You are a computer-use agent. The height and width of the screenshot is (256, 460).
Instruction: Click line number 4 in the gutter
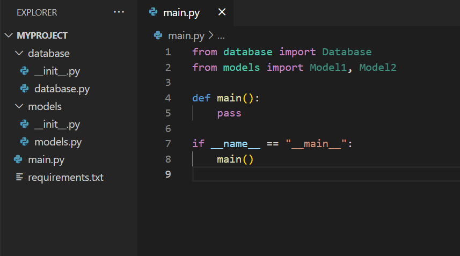(x=168, y=98)
